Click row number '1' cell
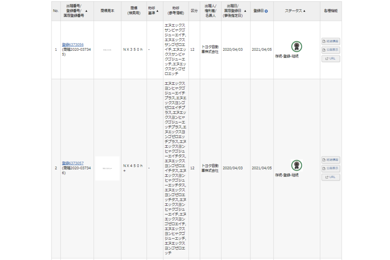This screenshot has width=390, height=260. pos(56,50)
